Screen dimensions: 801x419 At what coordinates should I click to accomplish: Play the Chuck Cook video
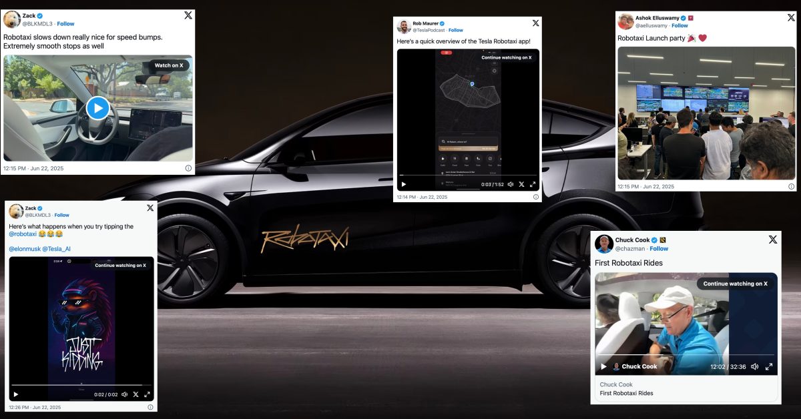pos(603,366)
